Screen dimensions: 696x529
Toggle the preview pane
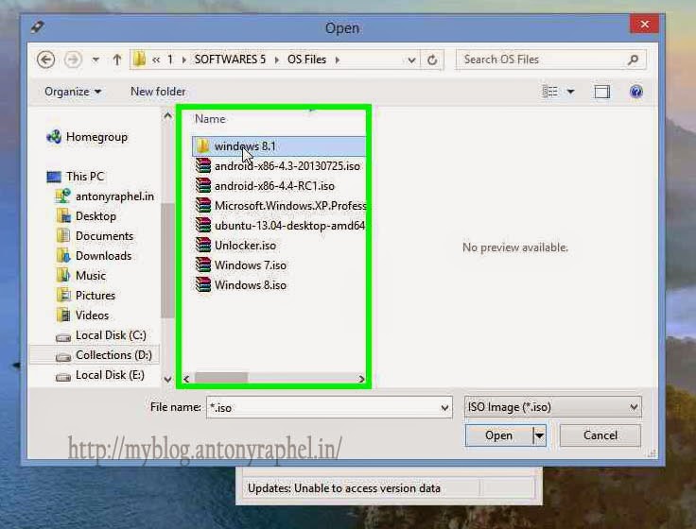(601, 92)
